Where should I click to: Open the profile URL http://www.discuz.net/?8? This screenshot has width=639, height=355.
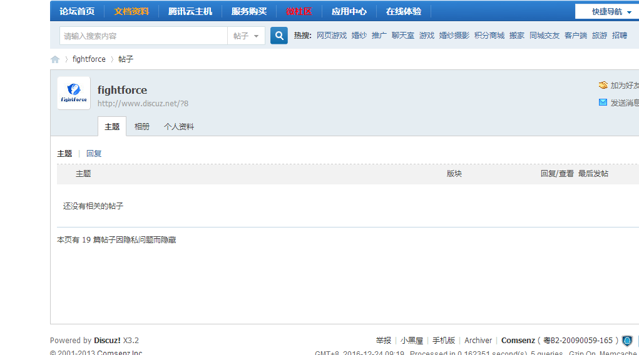143,103
